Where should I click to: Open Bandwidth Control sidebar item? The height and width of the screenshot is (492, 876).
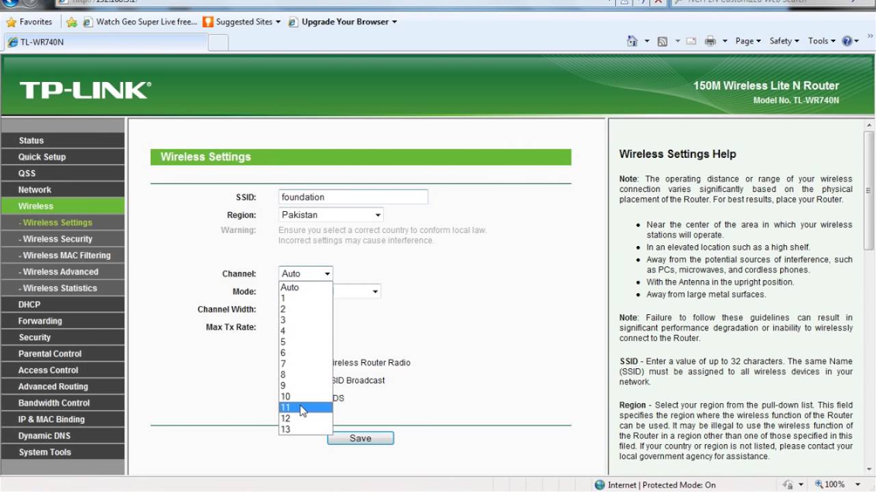point(62,402)
